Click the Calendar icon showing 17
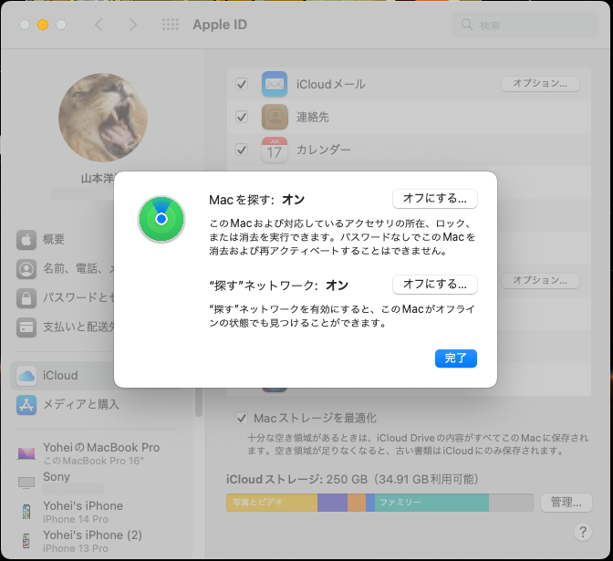This screenshot has width=613, height=561. 275,150
